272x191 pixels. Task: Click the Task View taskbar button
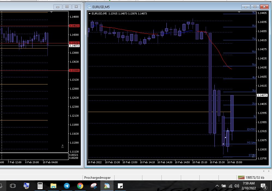13,186
